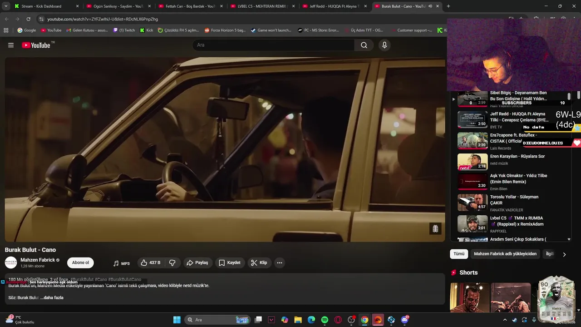Open the YouTube guide hamburger menu
Image resolution: width=581 pixels, height=327 pixels.
11,45
